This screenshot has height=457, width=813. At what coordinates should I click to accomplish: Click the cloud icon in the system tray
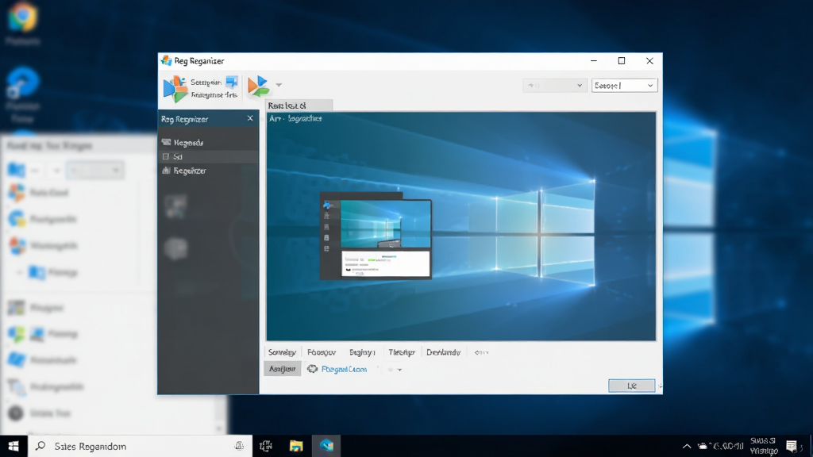click(703, 446)
